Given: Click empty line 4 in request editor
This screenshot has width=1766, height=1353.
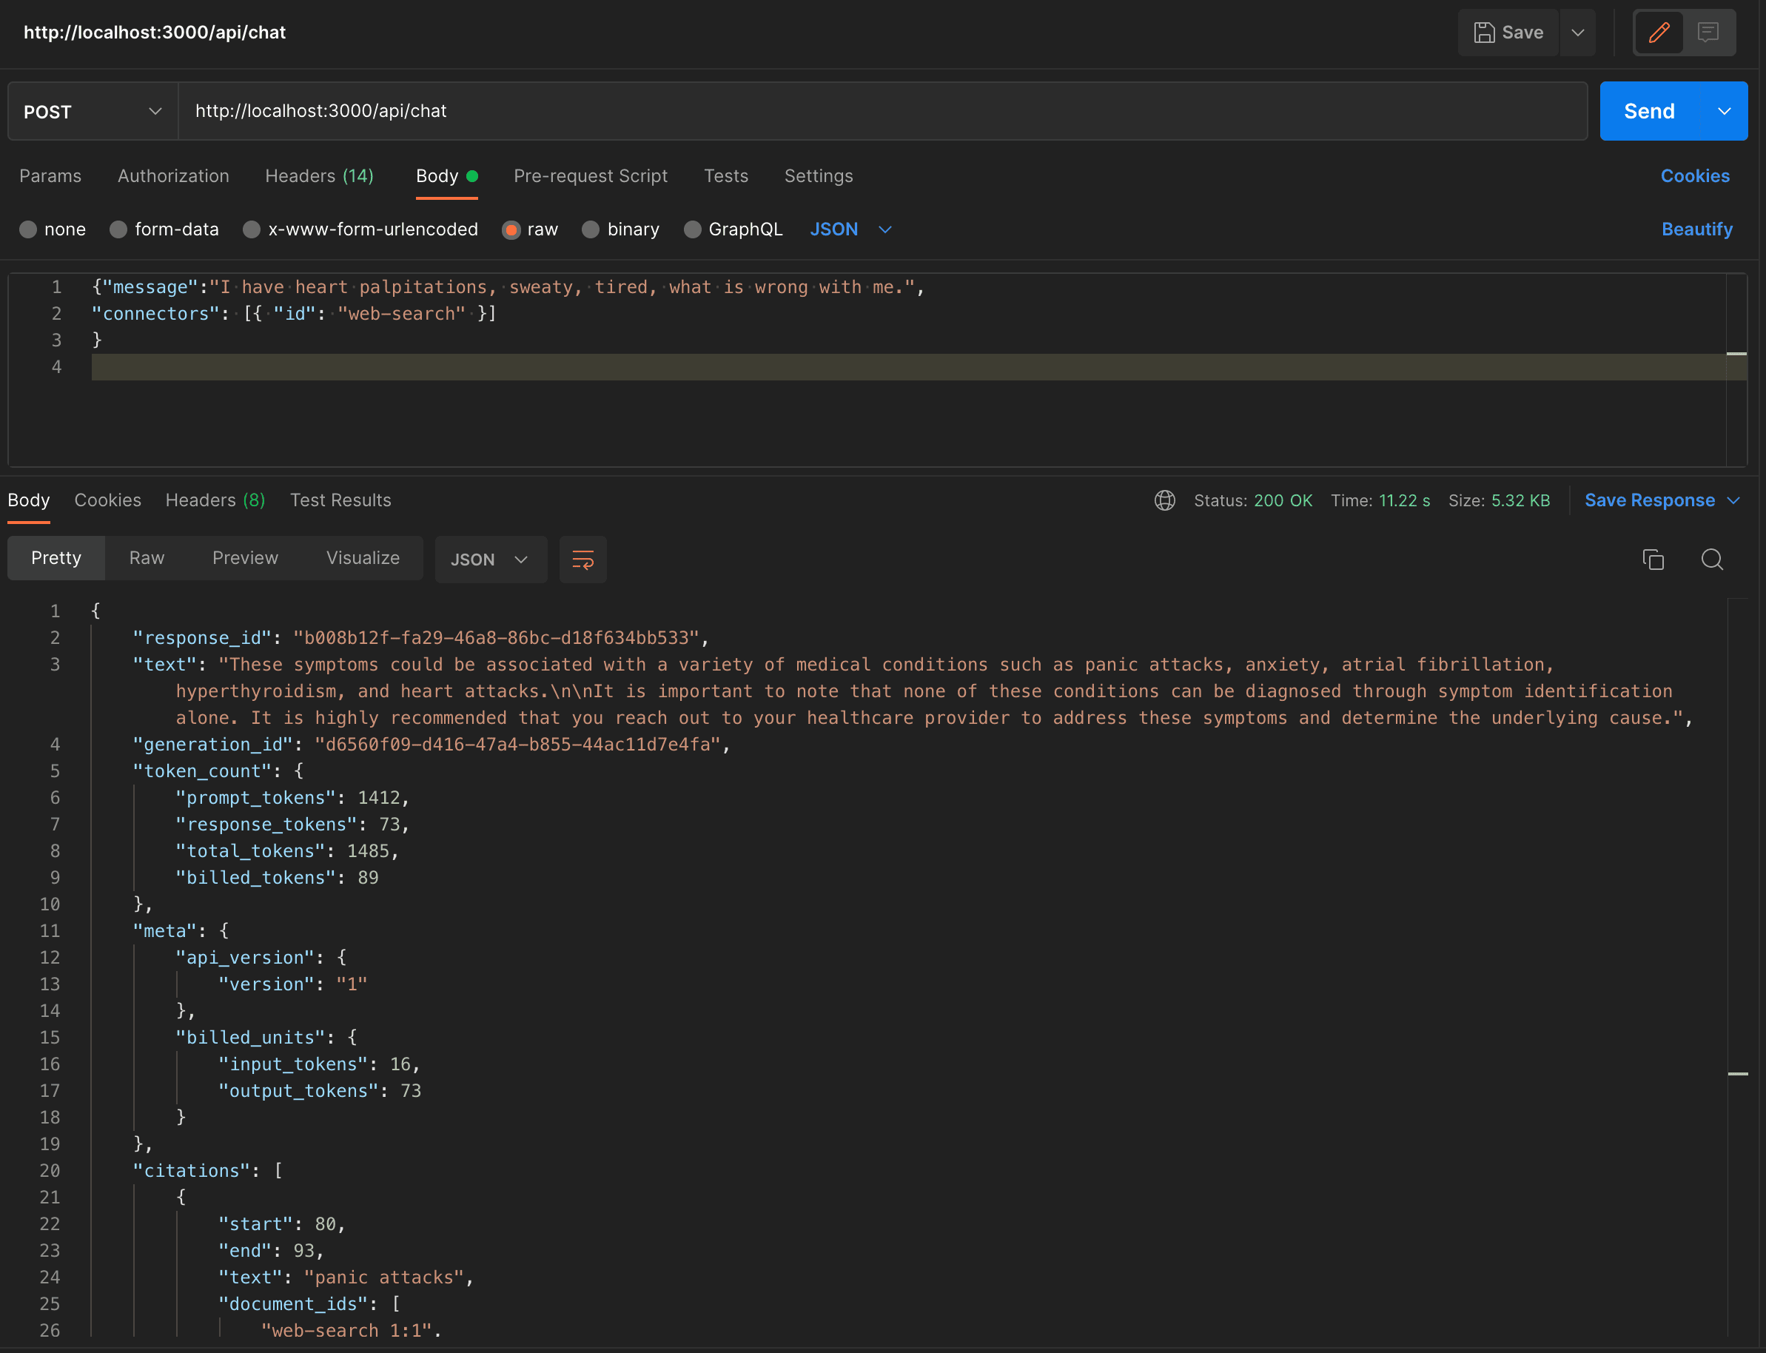Looking at the screenshot, I should point(908,367).
